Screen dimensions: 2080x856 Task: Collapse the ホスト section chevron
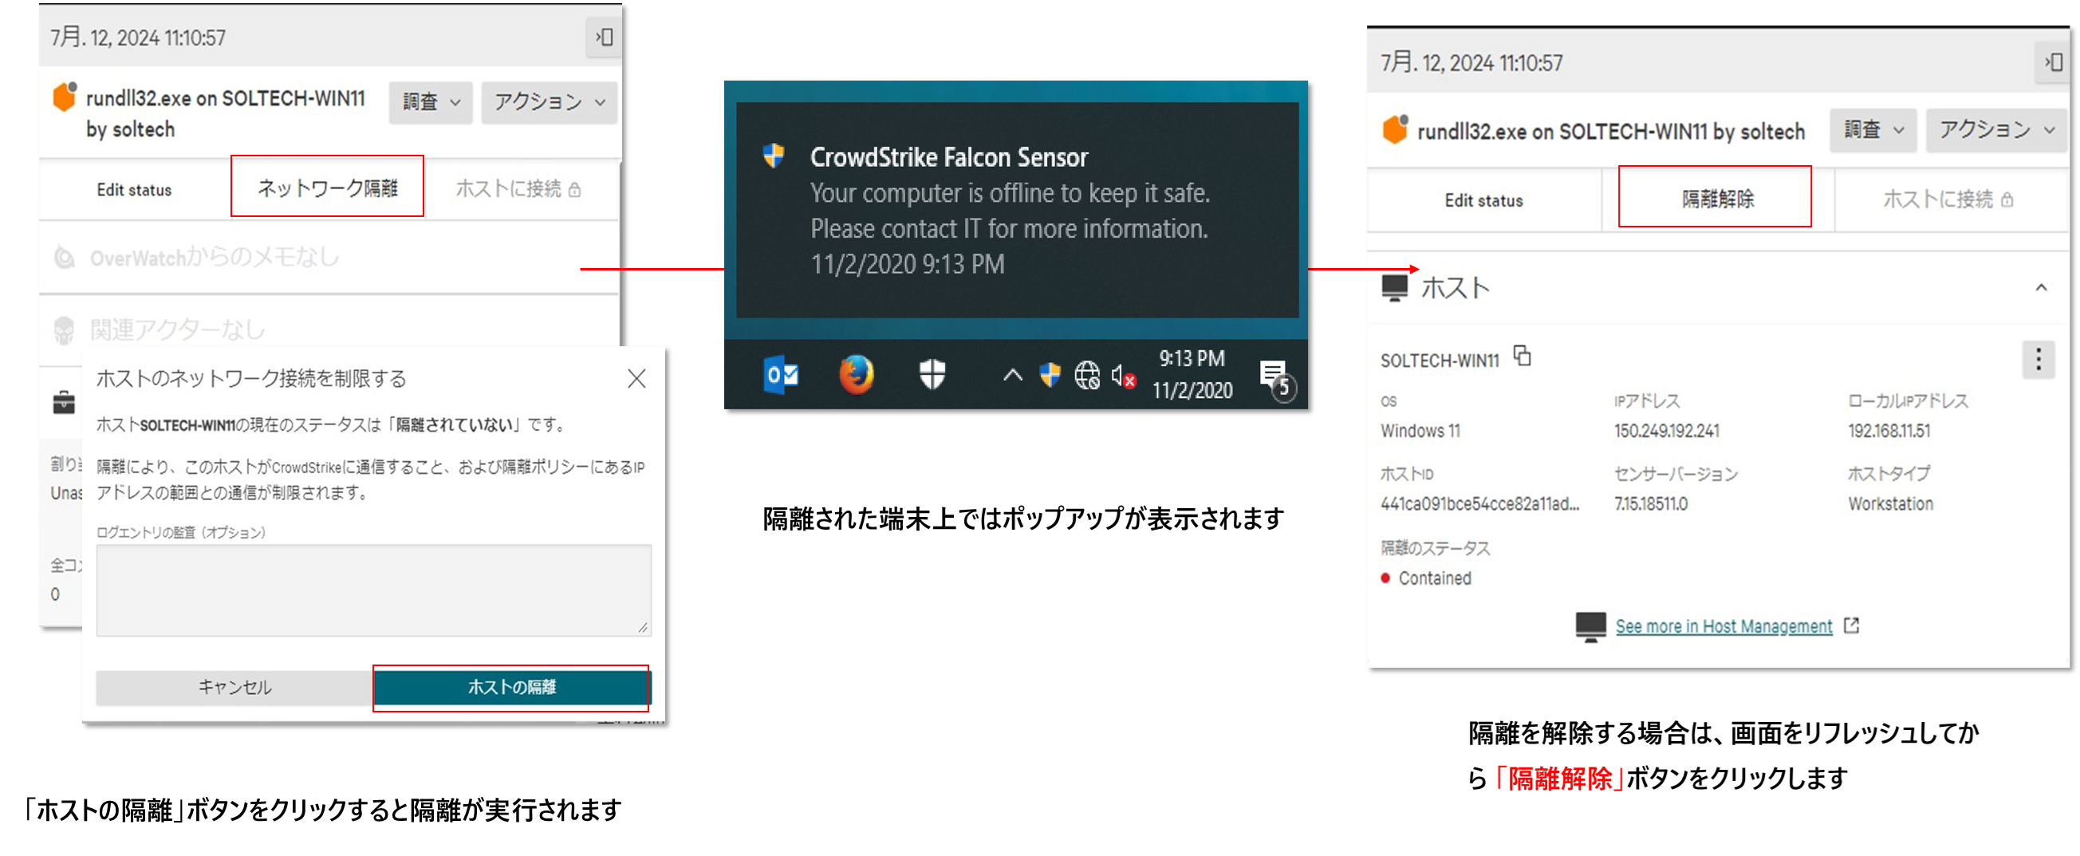[x=2040, y=287]
